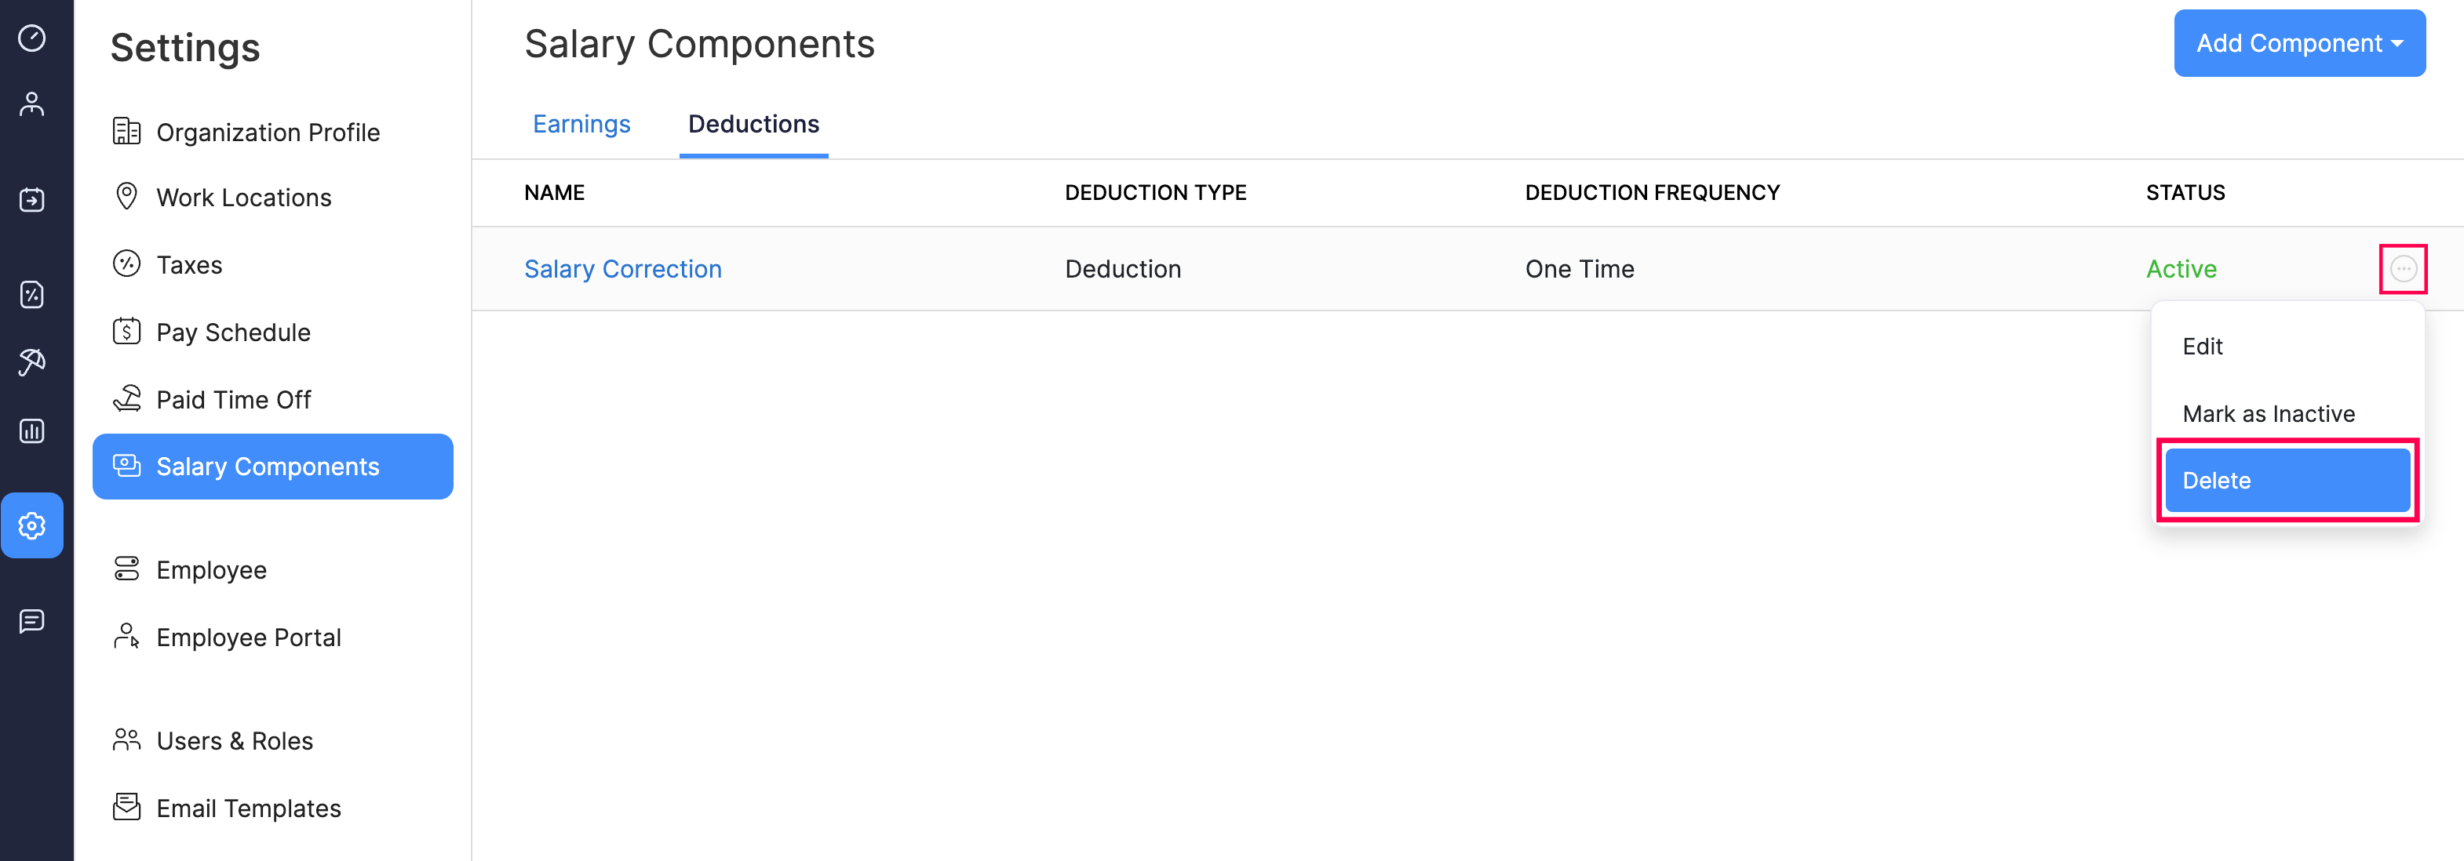Stay on the Deductions tab
The image size is (2464, 861).
coord(753,124)
